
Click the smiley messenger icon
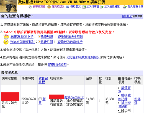click(x=49, y=7)
